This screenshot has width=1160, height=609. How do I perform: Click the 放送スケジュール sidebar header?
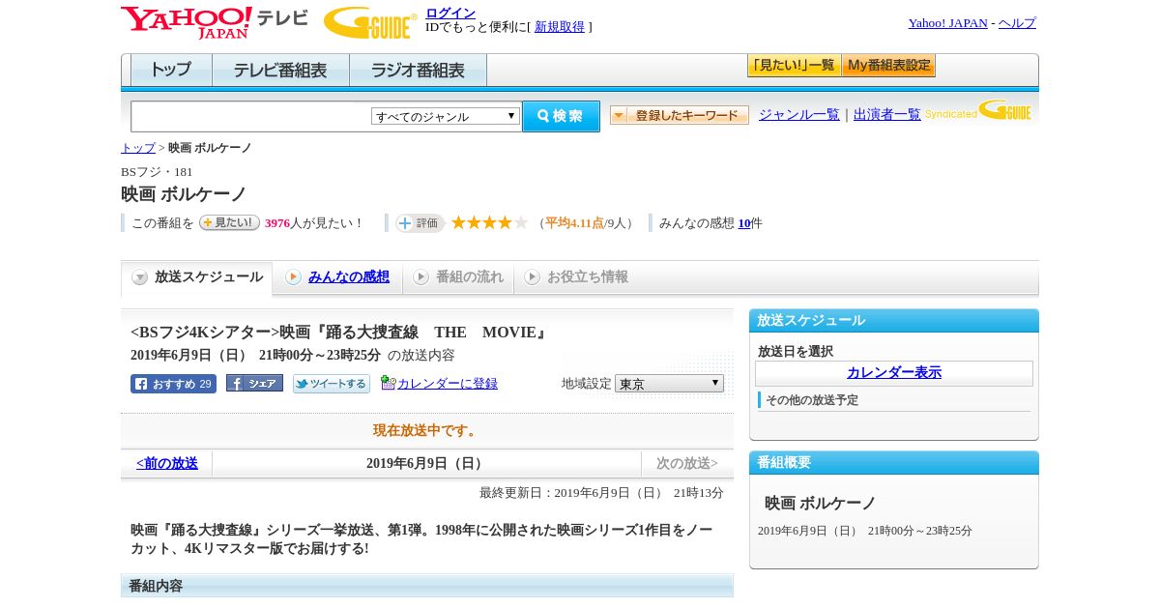coord(894,321)
